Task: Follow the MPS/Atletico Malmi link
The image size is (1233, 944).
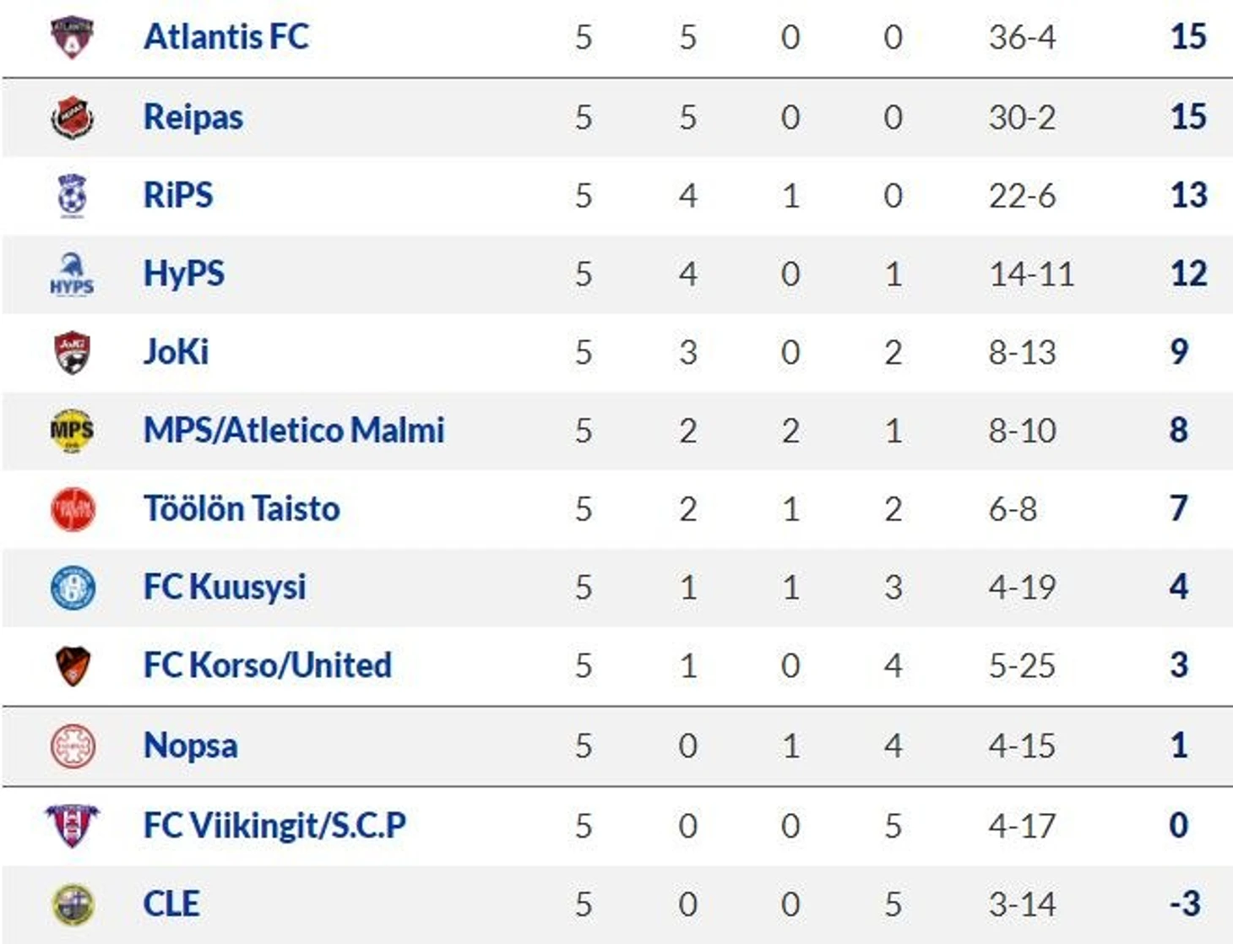Action: coord(294,431)
